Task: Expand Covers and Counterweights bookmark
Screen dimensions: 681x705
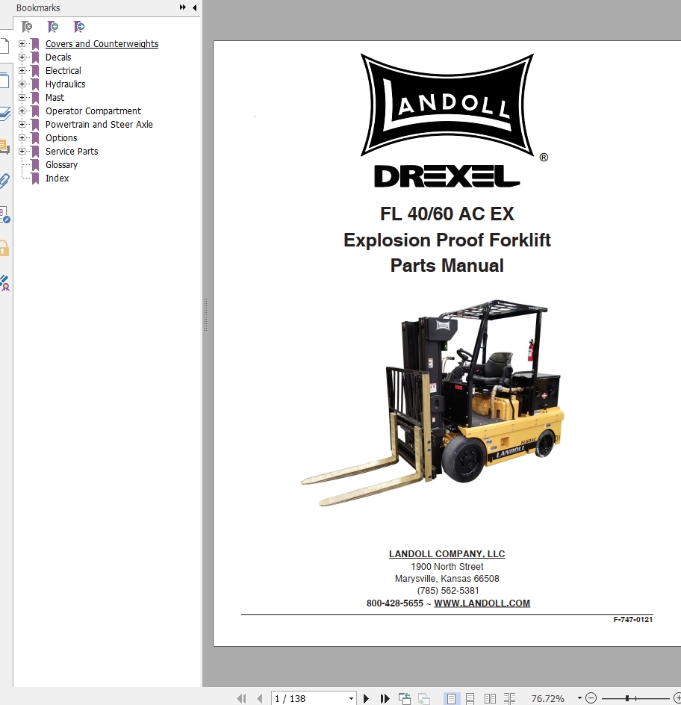Action: pyautogui.click(x=22, y=43)
